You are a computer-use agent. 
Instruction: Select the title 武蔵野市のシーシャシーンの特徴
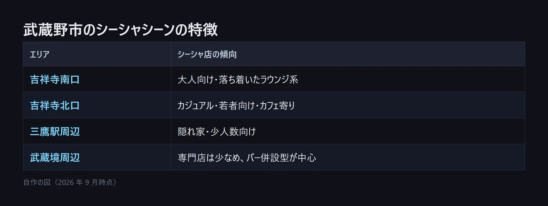[x=121, y=30]
